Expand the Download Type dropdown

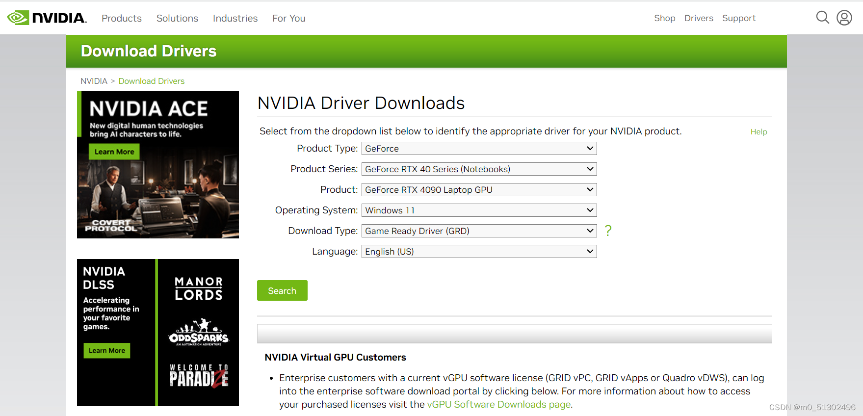[479, 231]
